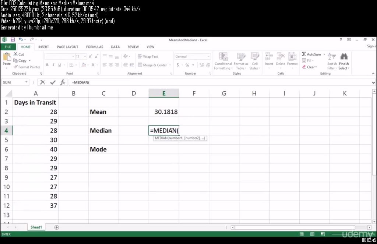This screenshot has height=244, width=377.
Task: Toggle Bold formatting
Action: (x=47, y=65)
